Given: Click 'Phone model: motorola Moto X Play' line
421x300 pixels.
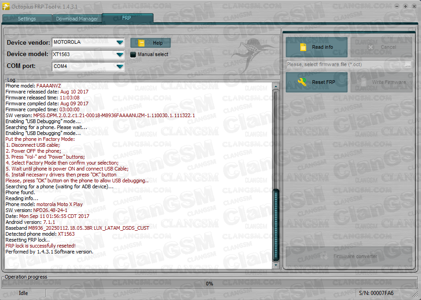Looking at the screenshot, I should 44,204.
